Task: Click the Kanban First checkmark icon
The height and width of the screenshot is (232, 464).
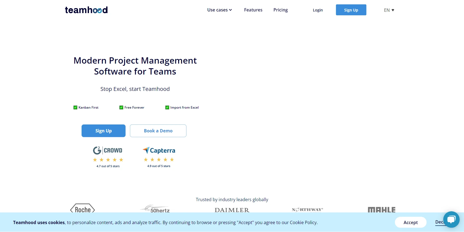Action: point(75,108)
